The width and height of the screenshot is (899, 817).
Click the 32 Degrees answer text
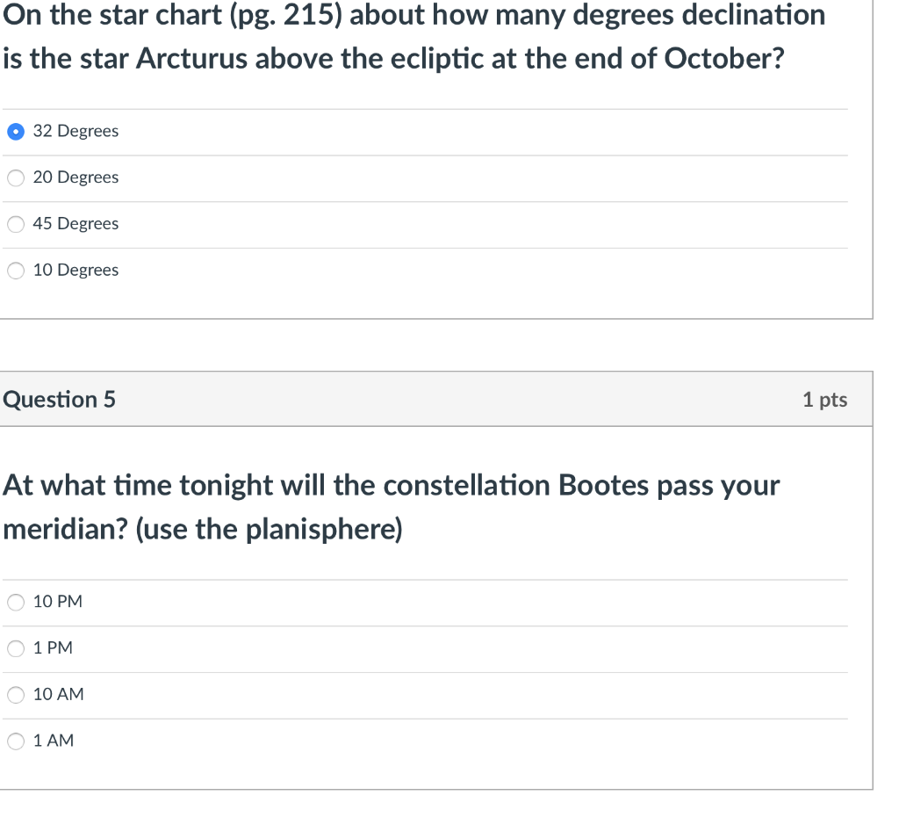76,131
